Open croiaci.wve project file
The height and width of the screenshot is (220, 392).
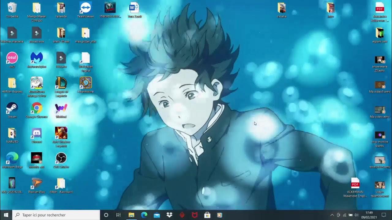pos(37,35)
